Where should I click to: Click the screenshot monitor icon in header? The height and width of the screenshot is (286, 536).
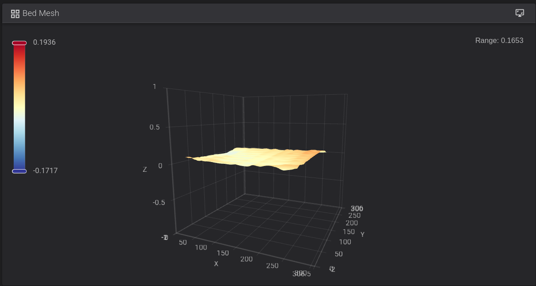point(520,13)
